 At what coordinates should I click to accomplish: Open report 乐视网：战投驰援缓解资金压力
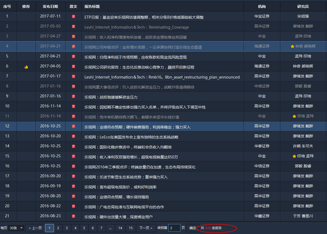111,97
